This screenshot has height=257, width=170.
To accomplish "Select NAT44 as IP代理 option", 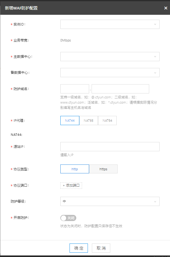I will [70, 121].
